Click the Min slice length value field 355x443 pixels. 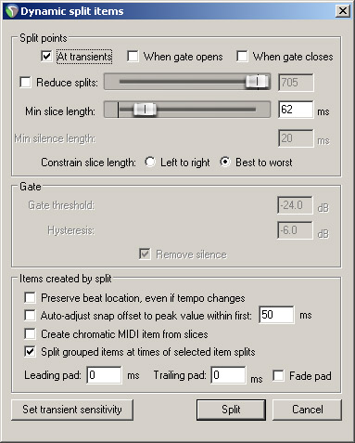296,110
